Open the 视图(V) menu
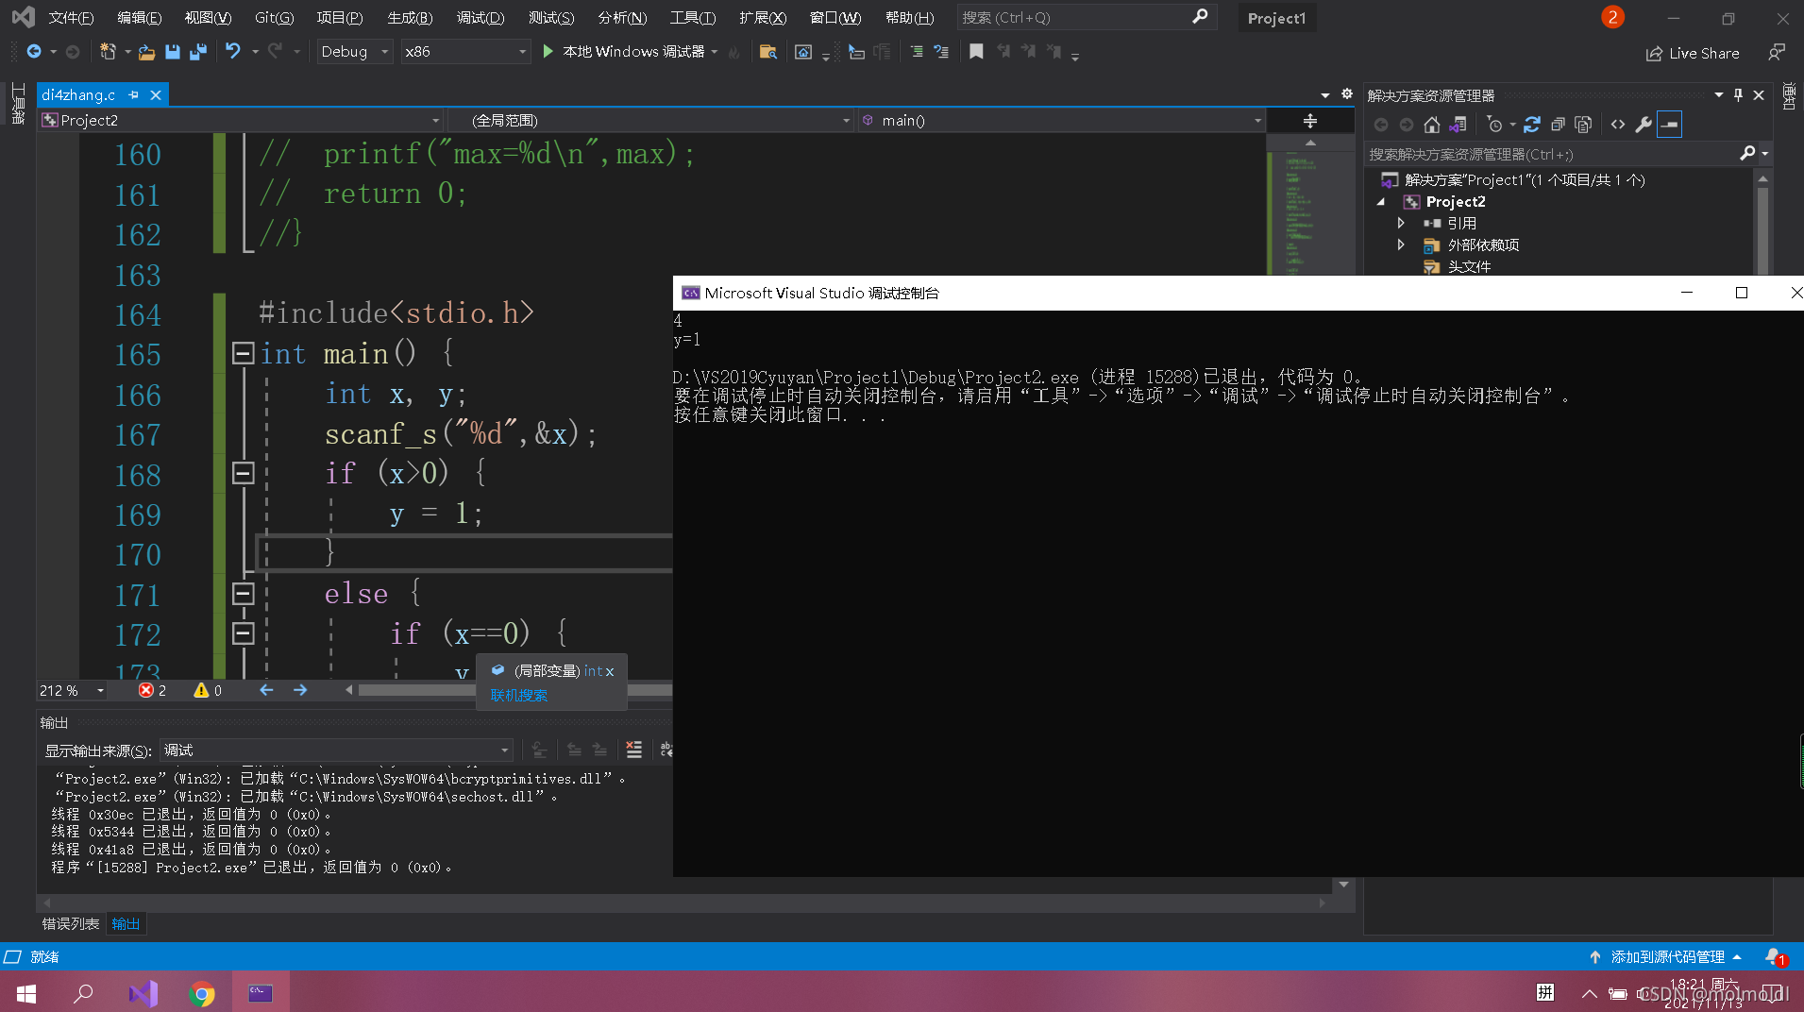The height and width of the screenshot is (1012, 1804). [208, 18]
